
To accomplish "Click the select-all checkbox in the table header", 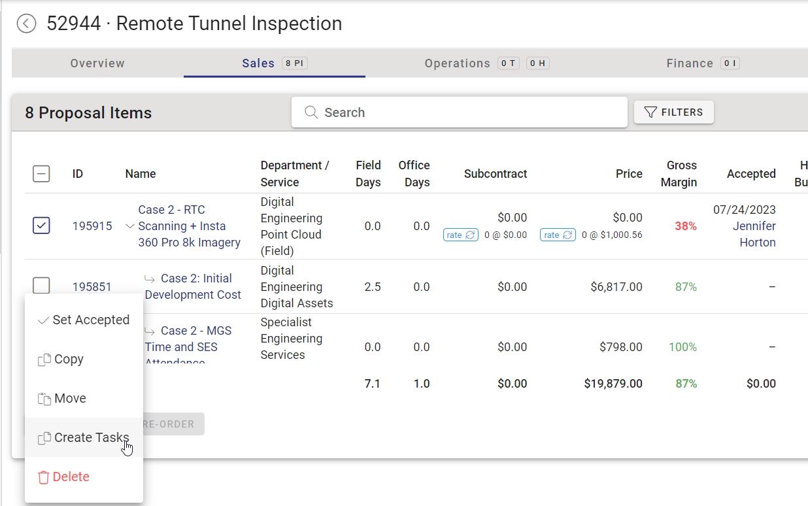I will 41,174.
